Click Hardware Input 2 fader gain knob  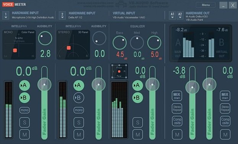(x=99, y=84)
